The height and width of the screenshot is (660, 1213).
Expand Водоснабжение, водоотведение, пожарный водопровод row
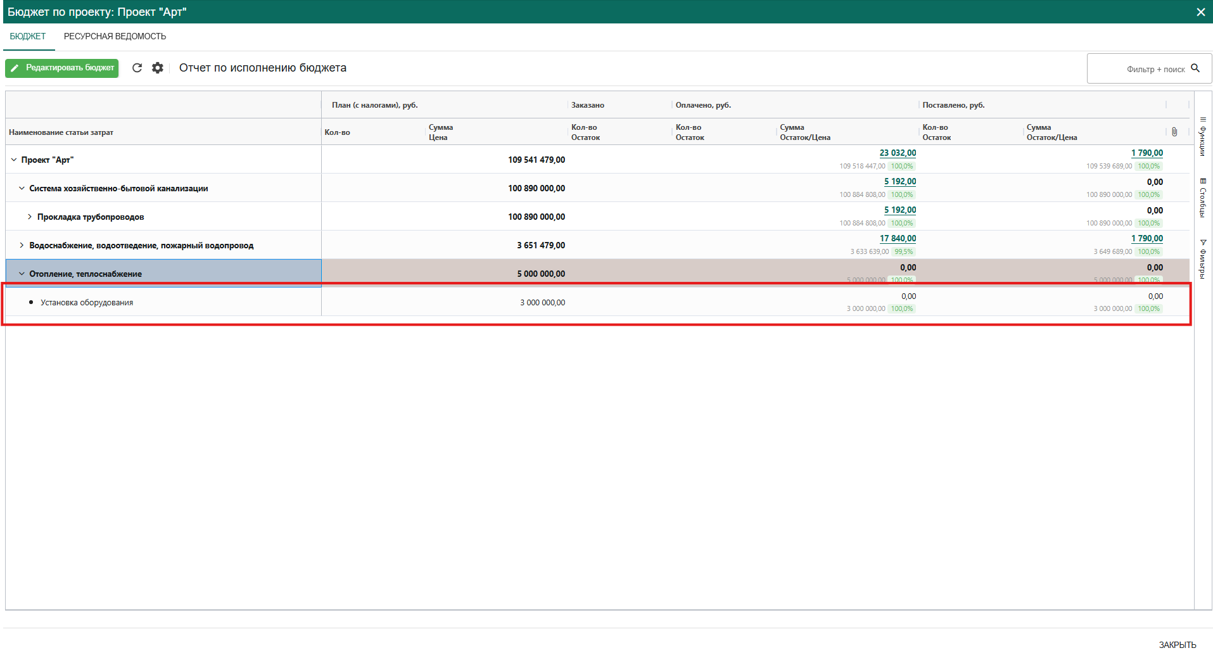coord(22,245)
